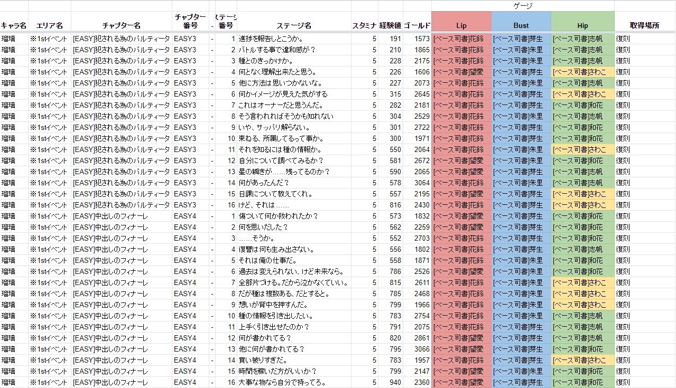Select the cell それは俺の仕事だ。
The image size is (676, 388).
pyautogui.click(x=270, y=260)
